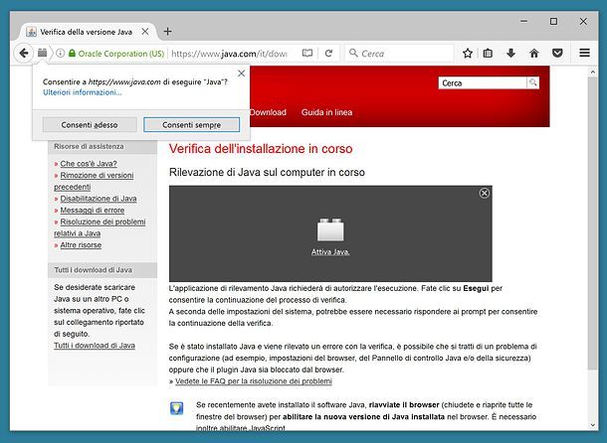
Task: Minimize the browser window
Action: pos(523,21)
